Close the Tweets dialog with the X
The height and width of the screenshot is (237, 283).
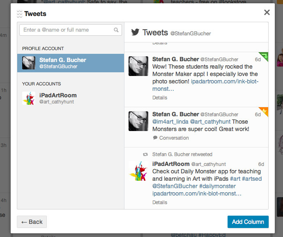coord(267,12)
